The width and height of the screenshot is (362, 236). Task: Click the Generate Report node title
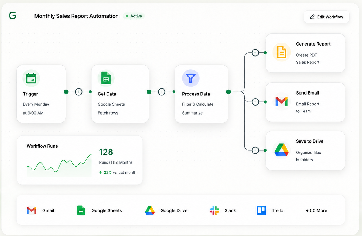[x=313, y=44]
